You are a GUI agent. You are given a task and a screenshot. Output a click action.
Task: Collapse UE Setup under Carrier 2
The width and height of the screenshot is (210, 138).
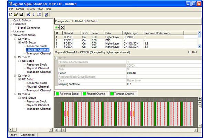click(x=20, y=61)
